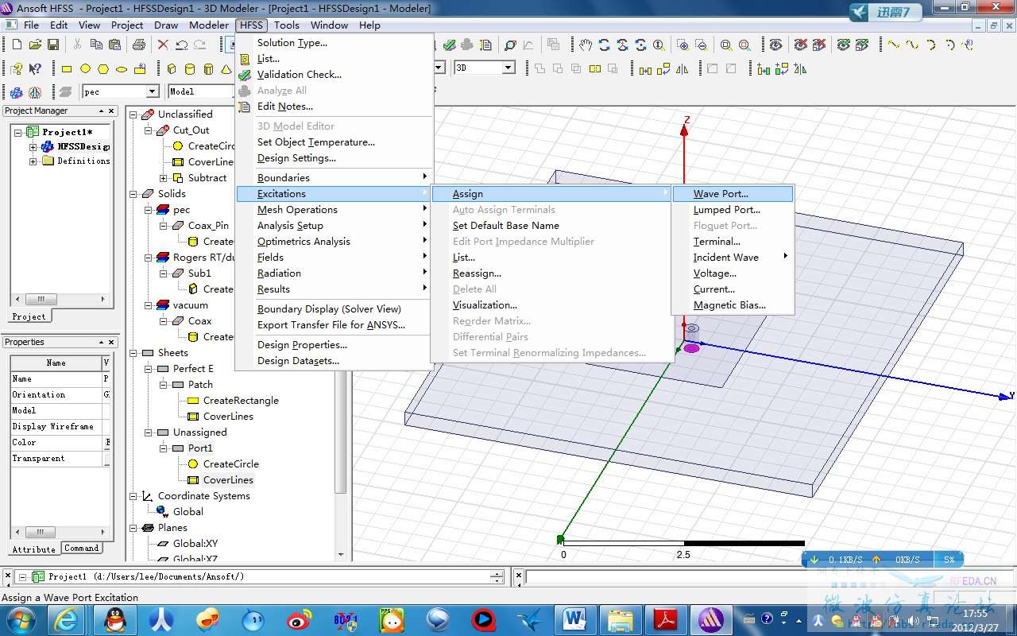Open the Word icon in taskbar
Screen dimensions: 1017x636
(x=574, y=619)
